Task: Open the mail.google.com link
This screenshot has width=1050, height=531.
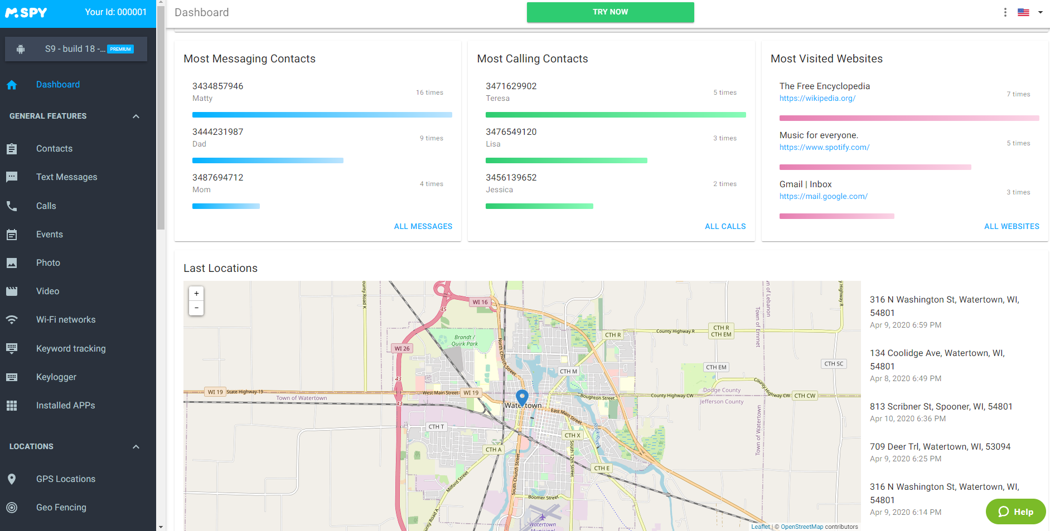Action: (x=824, y=197)
